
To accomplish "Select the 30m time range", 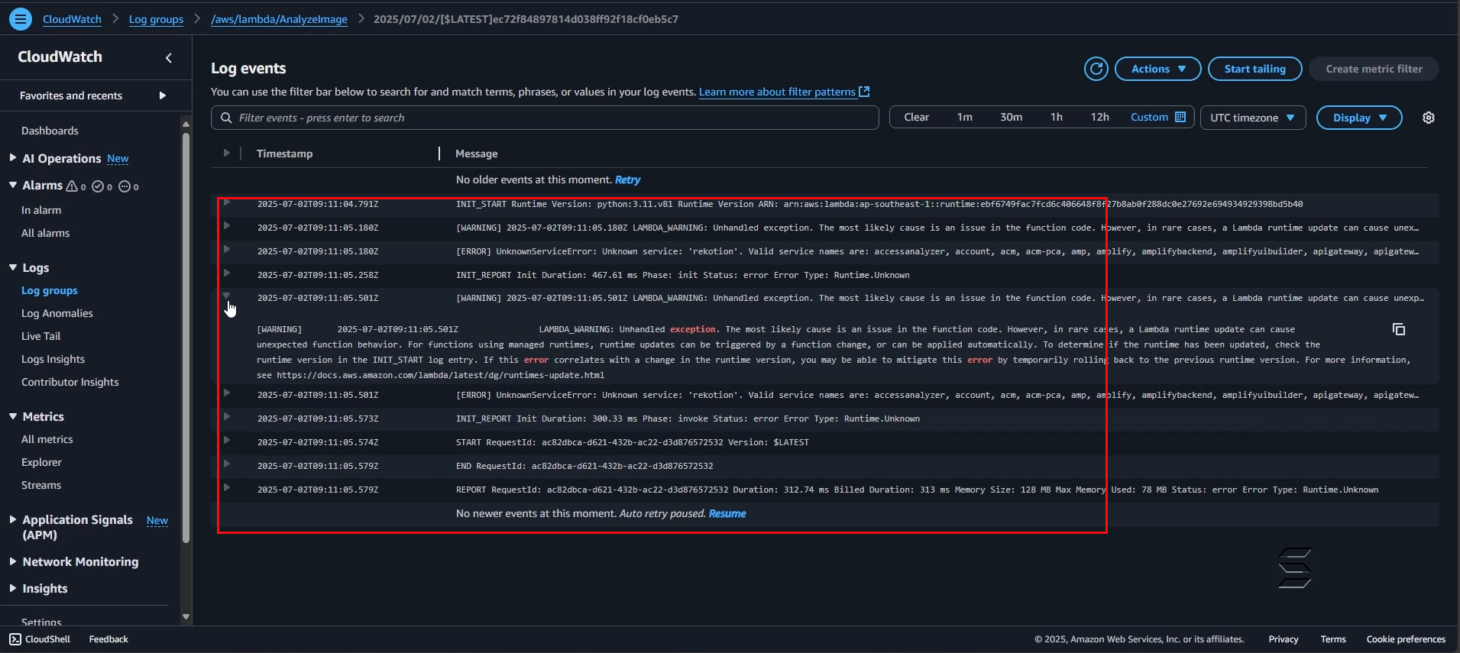I will point(1011,117).
